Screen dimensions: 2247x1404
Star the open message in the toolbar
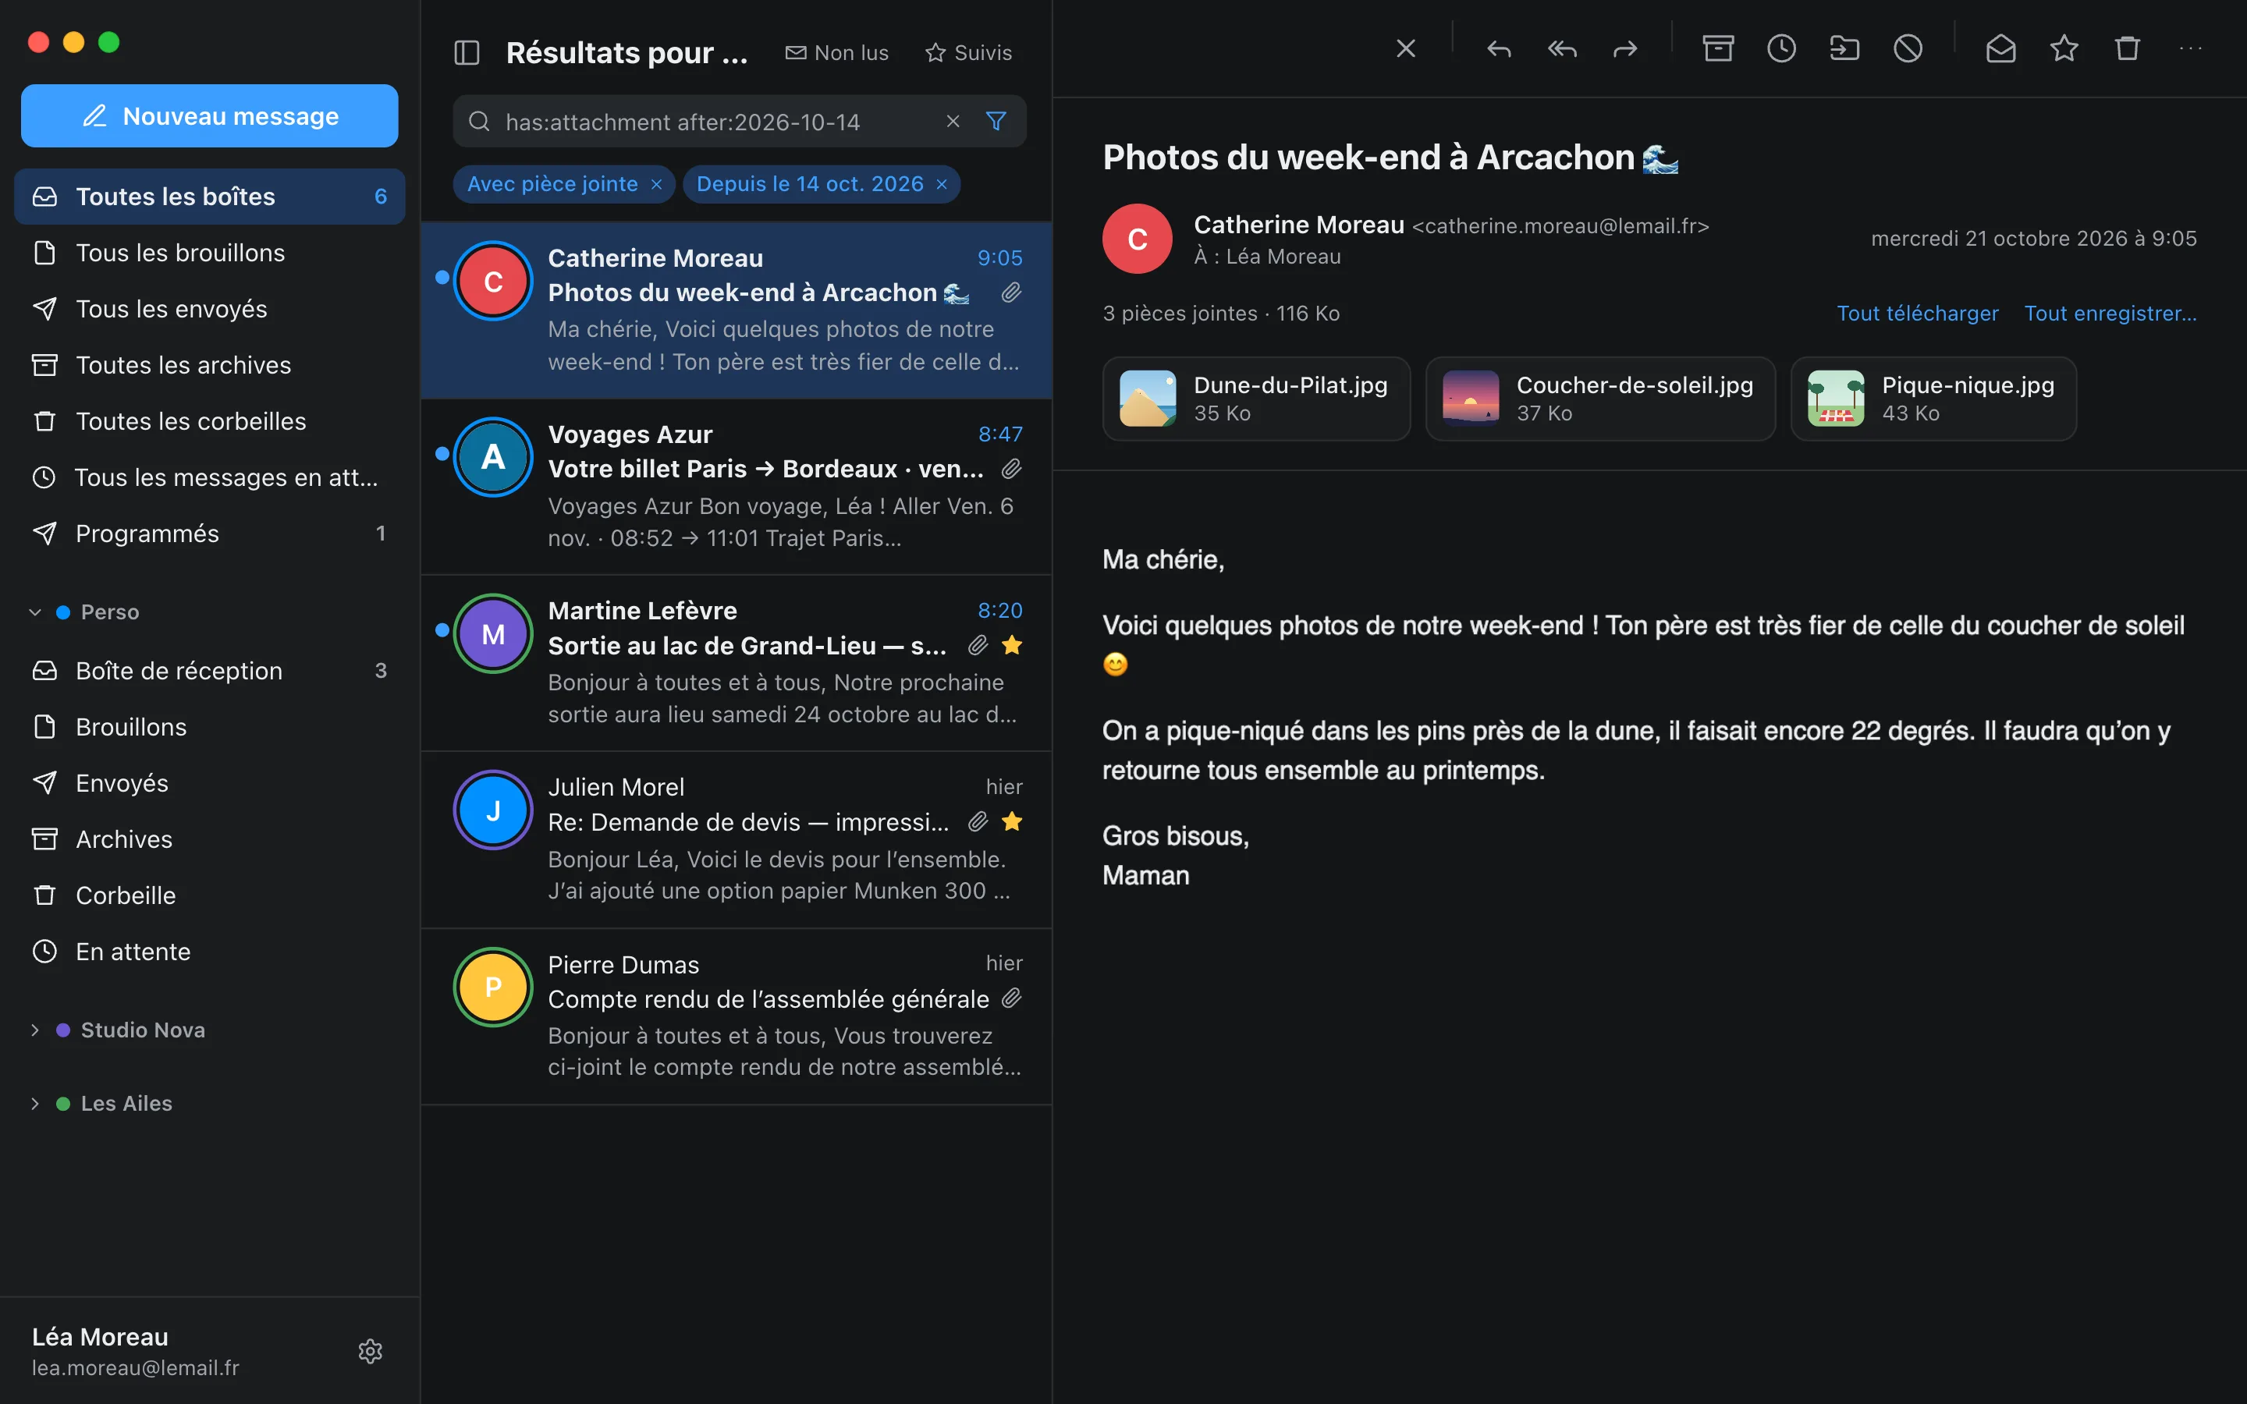[2063, 48]
